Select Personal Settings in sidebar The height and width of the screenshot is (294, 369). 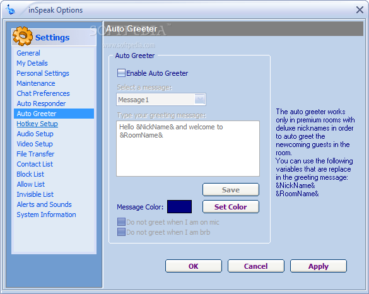(x=43, y=73)
